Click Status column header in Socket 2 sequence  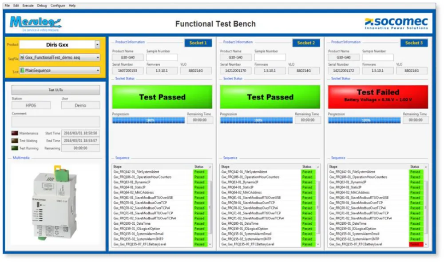tap(307, 167)
